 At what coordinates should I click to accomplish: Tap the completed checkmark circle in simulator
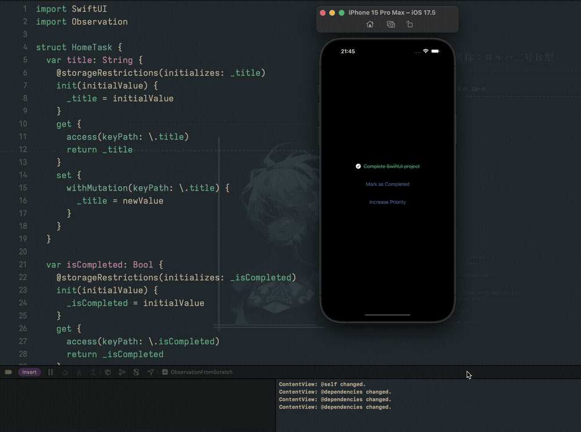point(358,166)
